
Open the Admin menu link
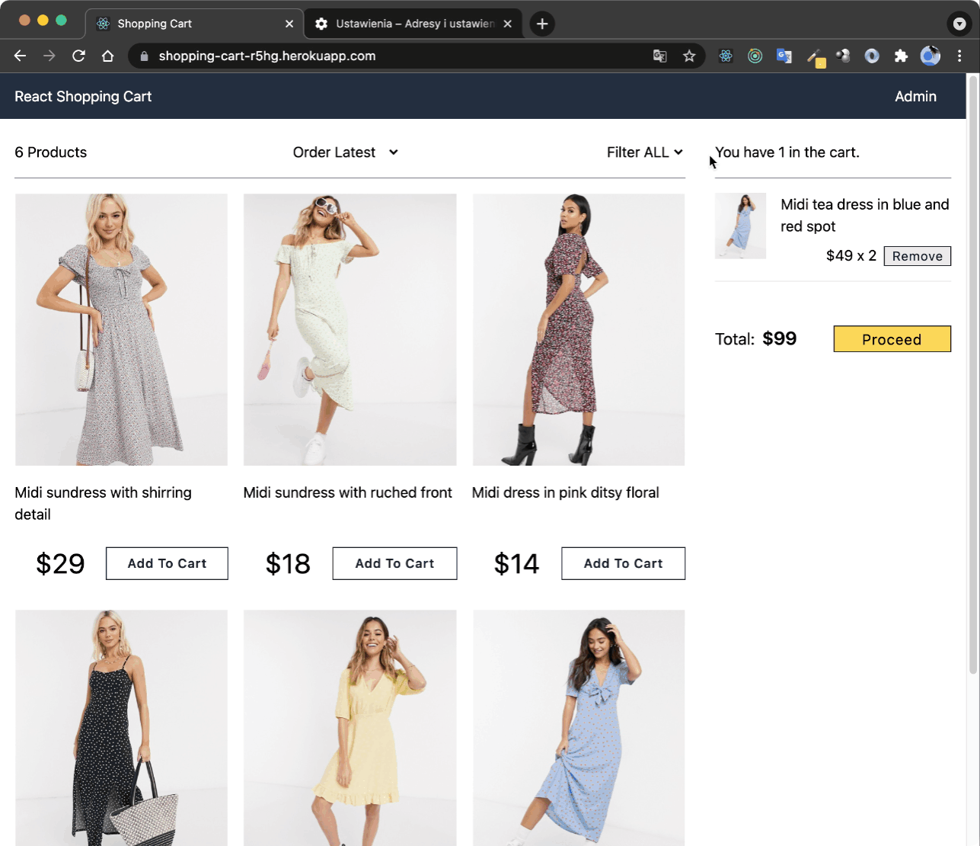coord(915,96)
